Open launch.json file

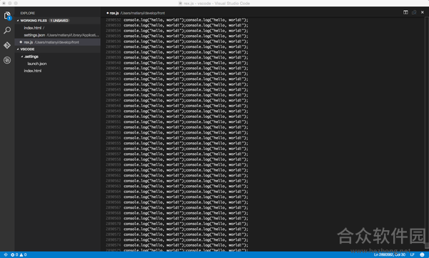pos(37,64)
